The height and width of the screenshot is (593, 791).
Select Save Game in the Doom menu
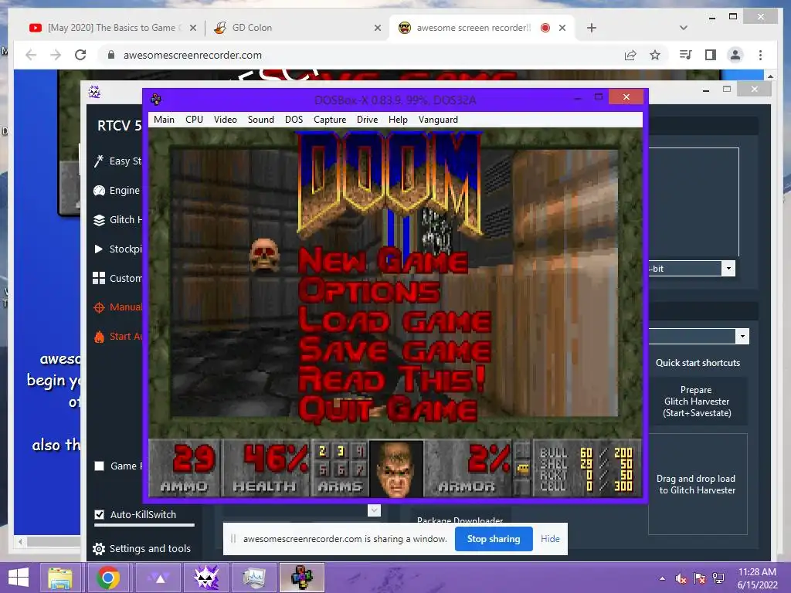click(395, 350)
